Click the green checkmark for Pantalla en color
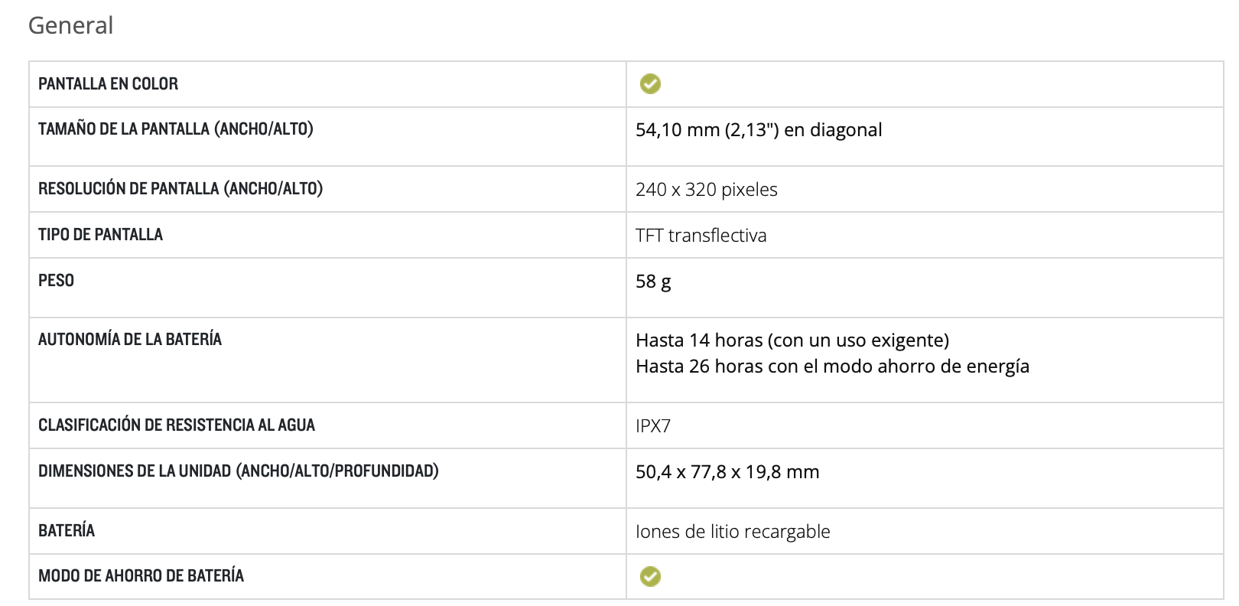Viewport: 1239px width, 606px height. pyautogui.click(x=650, y=83)
